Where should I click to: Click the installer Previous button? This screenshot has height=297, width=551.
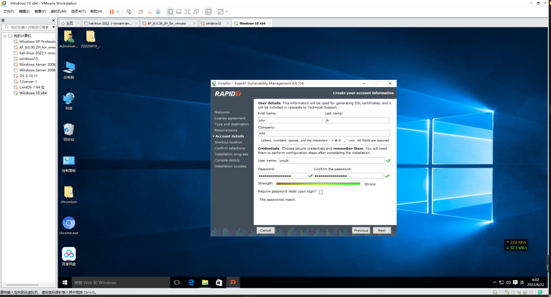click(361, 231)
